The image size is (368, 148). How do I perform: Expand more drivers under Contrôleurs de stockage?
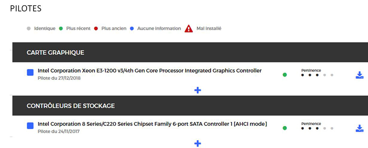198,143
